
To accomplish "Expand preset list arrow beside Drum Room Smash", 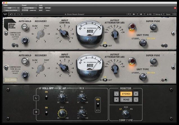I will (128, 14).
